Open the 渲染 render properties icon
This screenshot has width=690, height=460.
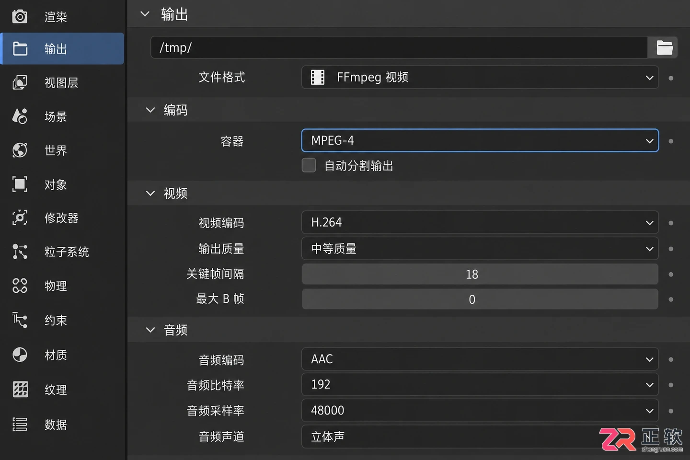coord(20,17)
